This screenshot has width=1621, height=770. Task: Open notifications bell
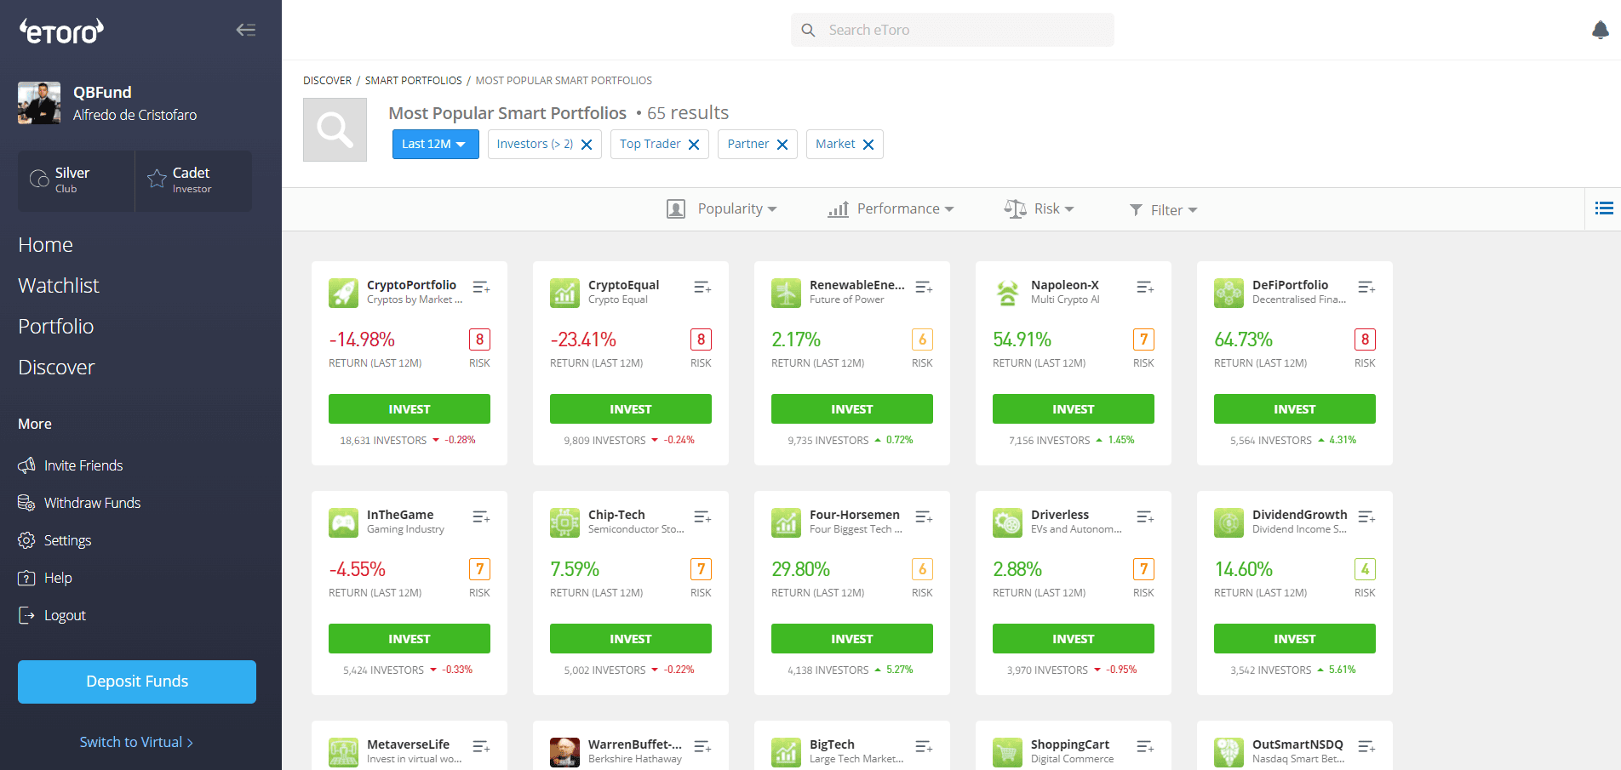[x=1600, y=30]
